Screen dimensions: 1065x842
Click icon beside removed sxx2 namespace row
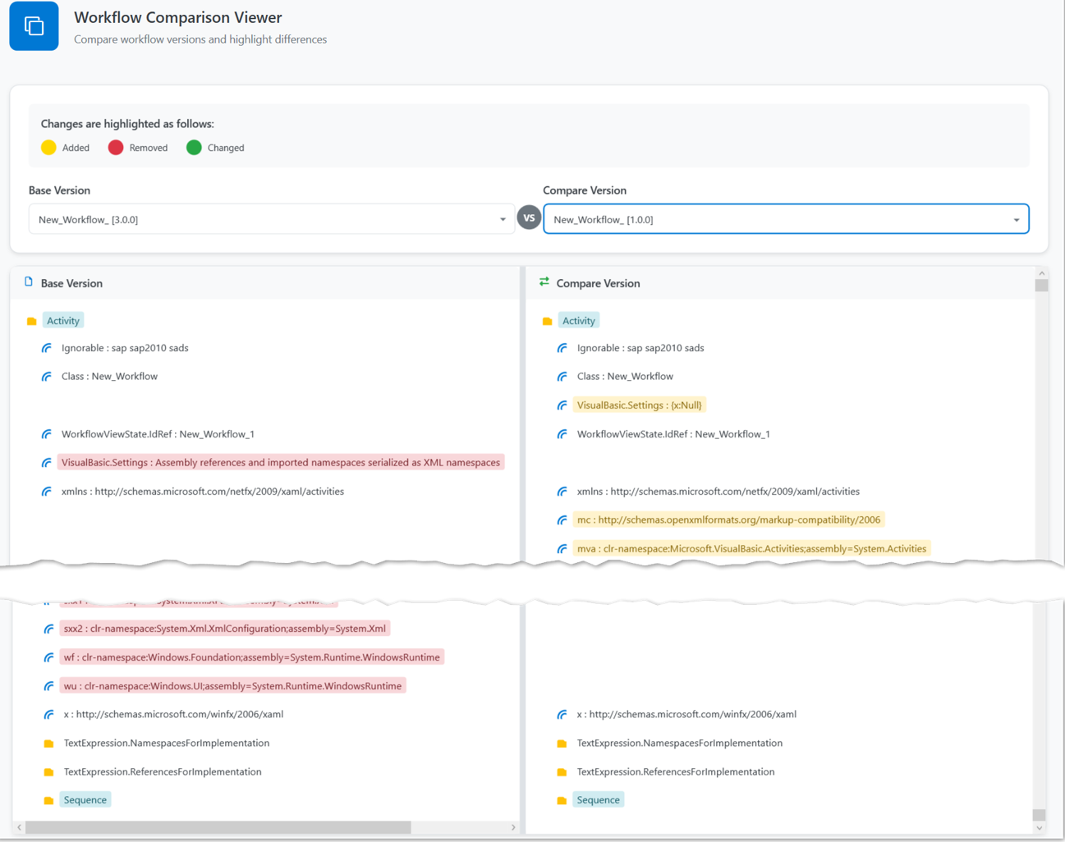pos(49,629)
